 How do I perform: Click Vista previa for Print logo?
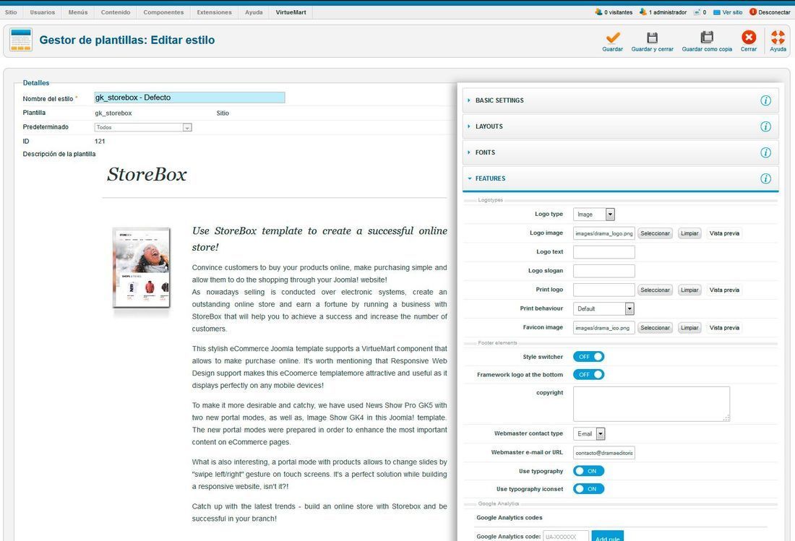(724, 290)
